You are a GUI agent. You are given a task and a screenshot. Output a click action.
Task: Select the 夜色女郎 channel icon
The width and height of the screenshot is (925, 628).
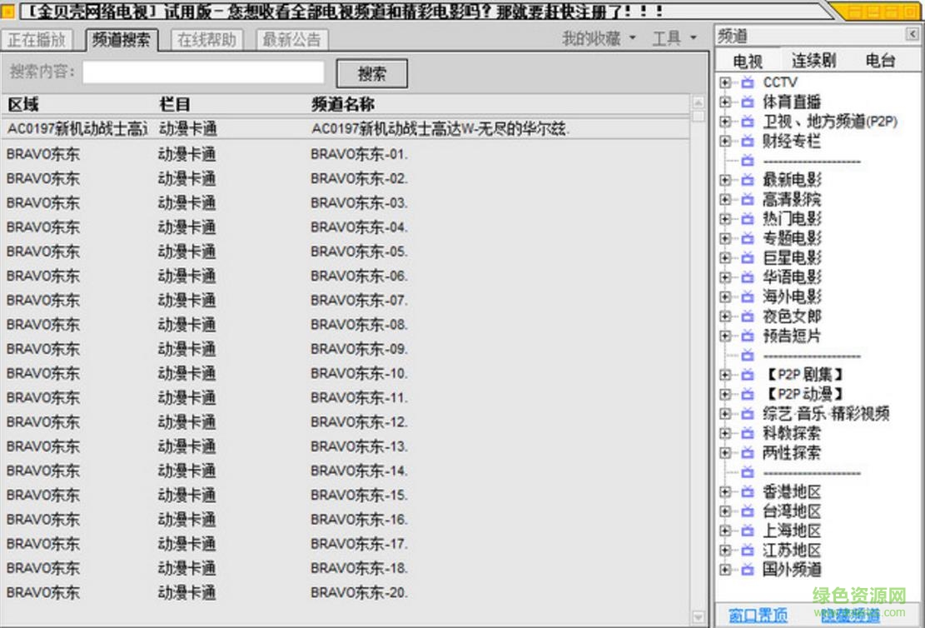(747, 316)
